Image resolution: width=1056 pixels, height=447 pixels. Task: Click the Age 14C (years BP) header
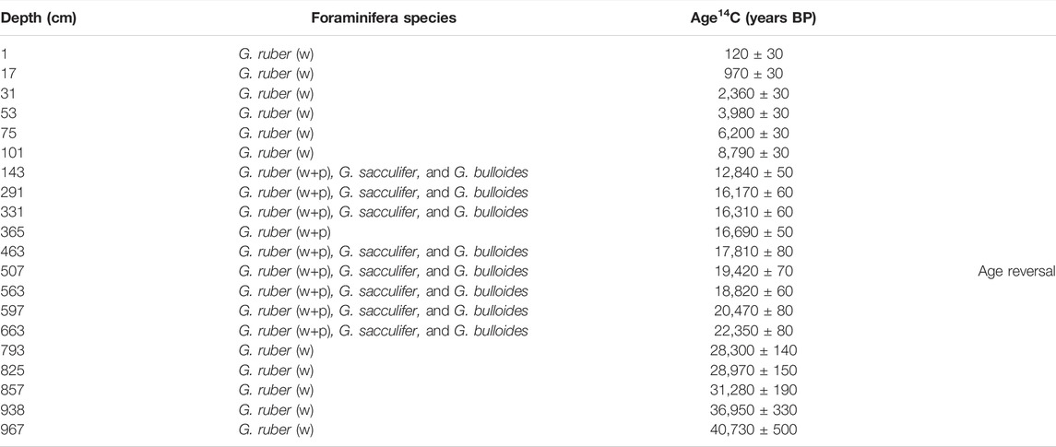coord(750,18)
